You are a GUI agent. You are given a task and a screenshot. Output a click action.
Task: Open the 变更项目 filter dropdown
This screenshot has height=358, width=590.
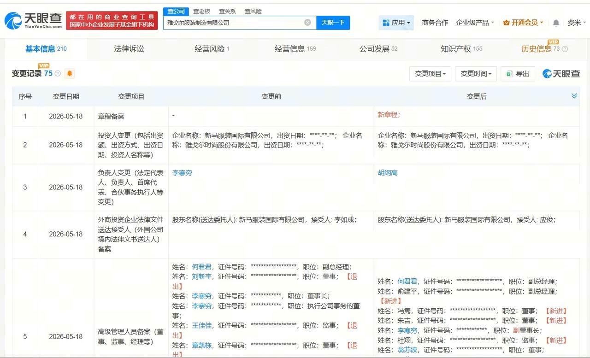pos(430,74)
